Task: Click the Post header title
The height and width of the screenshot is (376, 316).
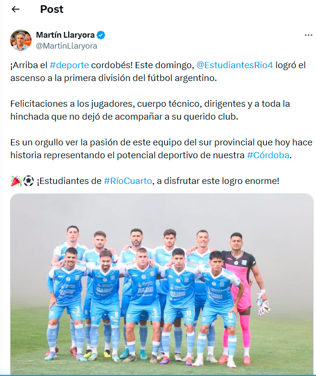Action: (x=52, y=10)
